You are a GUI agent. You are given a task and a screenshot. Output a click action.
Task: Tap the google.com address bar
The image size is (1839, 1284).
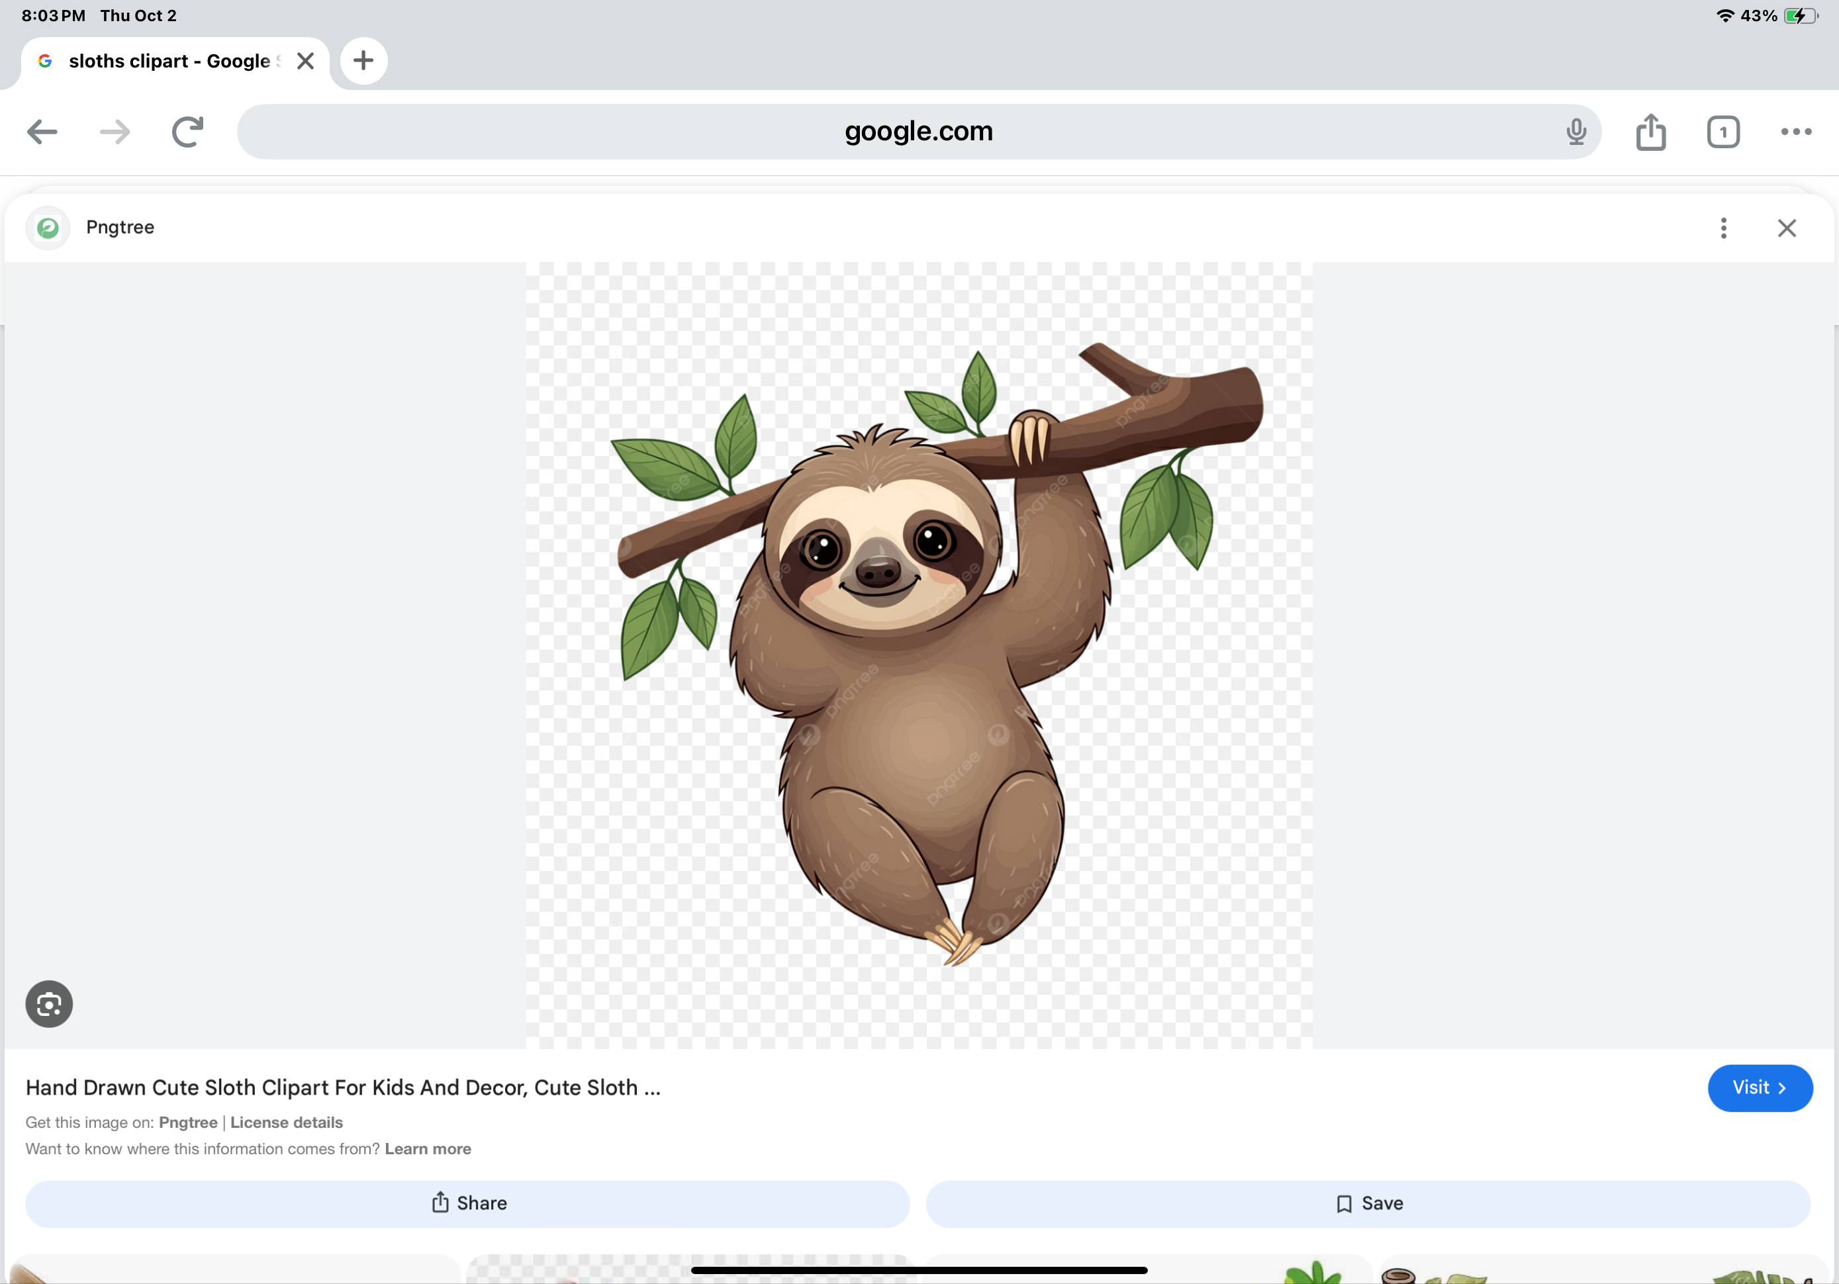[x=918, y=131]
